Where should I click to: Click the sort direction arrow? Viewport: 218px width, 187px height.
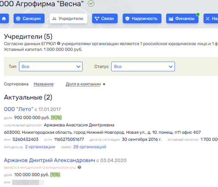tap(104, 84)
